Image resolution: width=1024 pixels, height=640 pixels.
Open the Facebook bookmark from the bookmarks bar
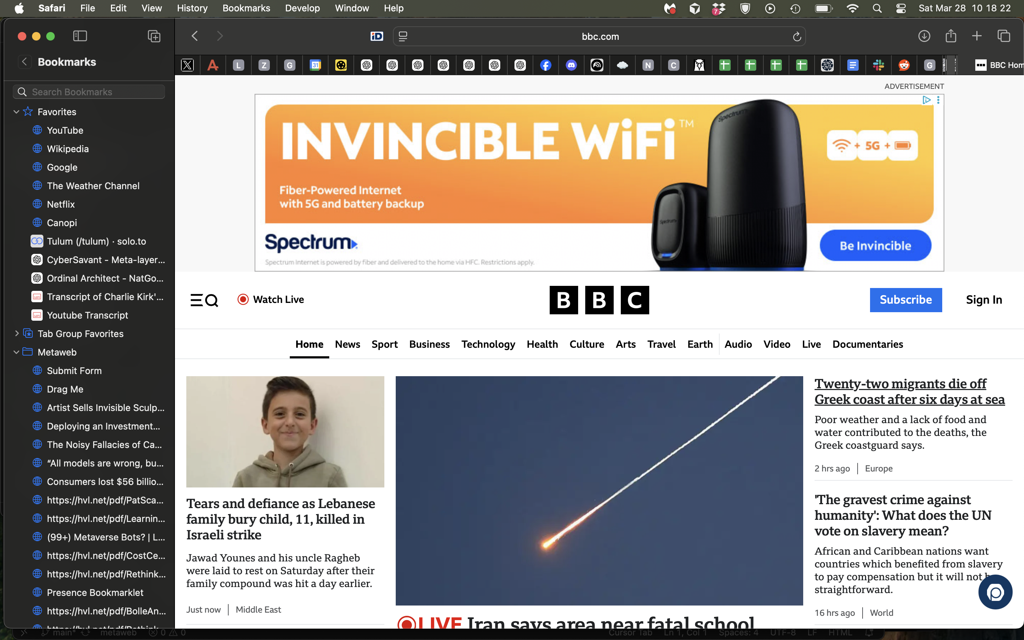tap(546, 65)
